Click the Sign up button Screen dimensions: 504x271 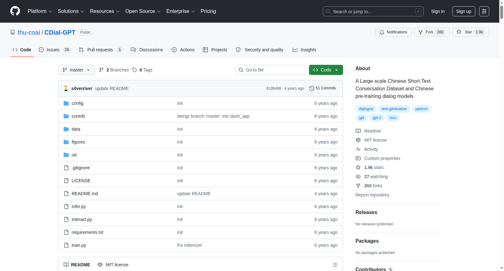(464, 11)
